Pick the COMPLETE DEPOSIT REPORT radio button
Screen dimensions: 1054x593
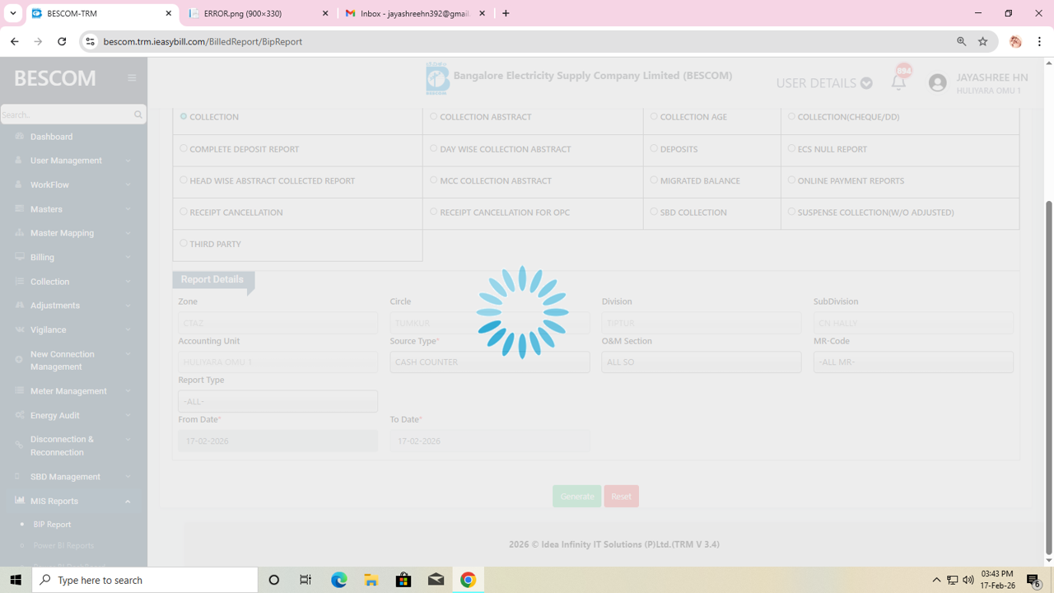(184, 148)
